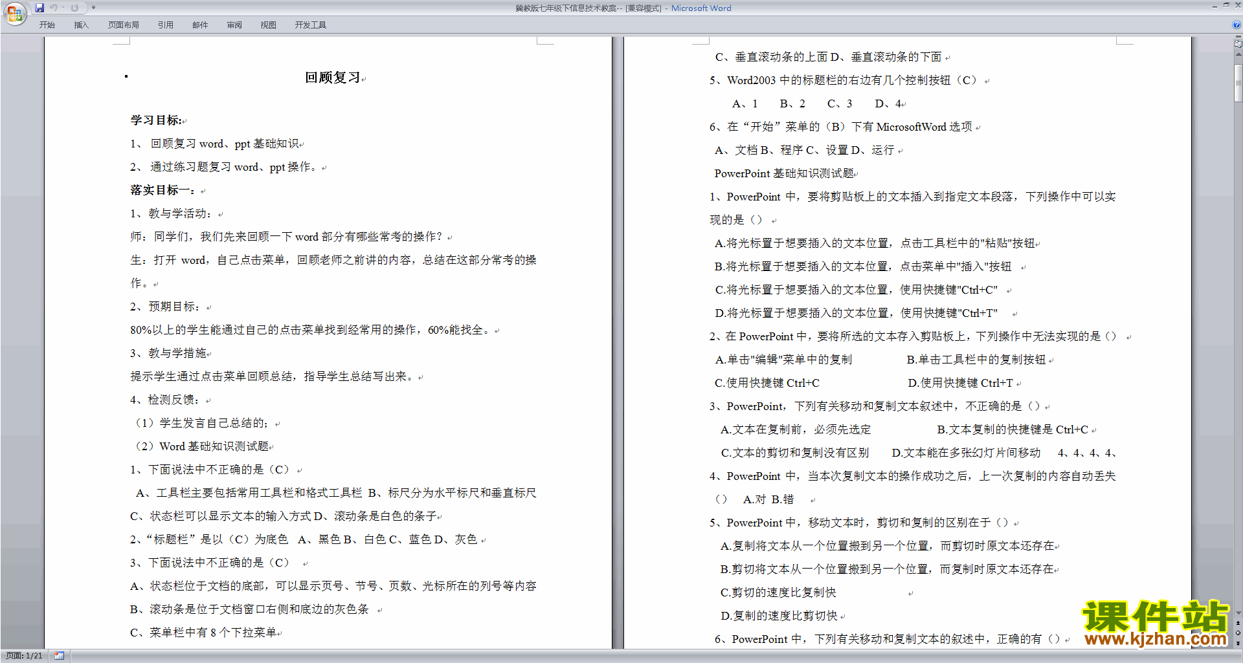Toggle the ruler icon above the scrollbar
1243x663 pixels.
[x=1238, y=44]
